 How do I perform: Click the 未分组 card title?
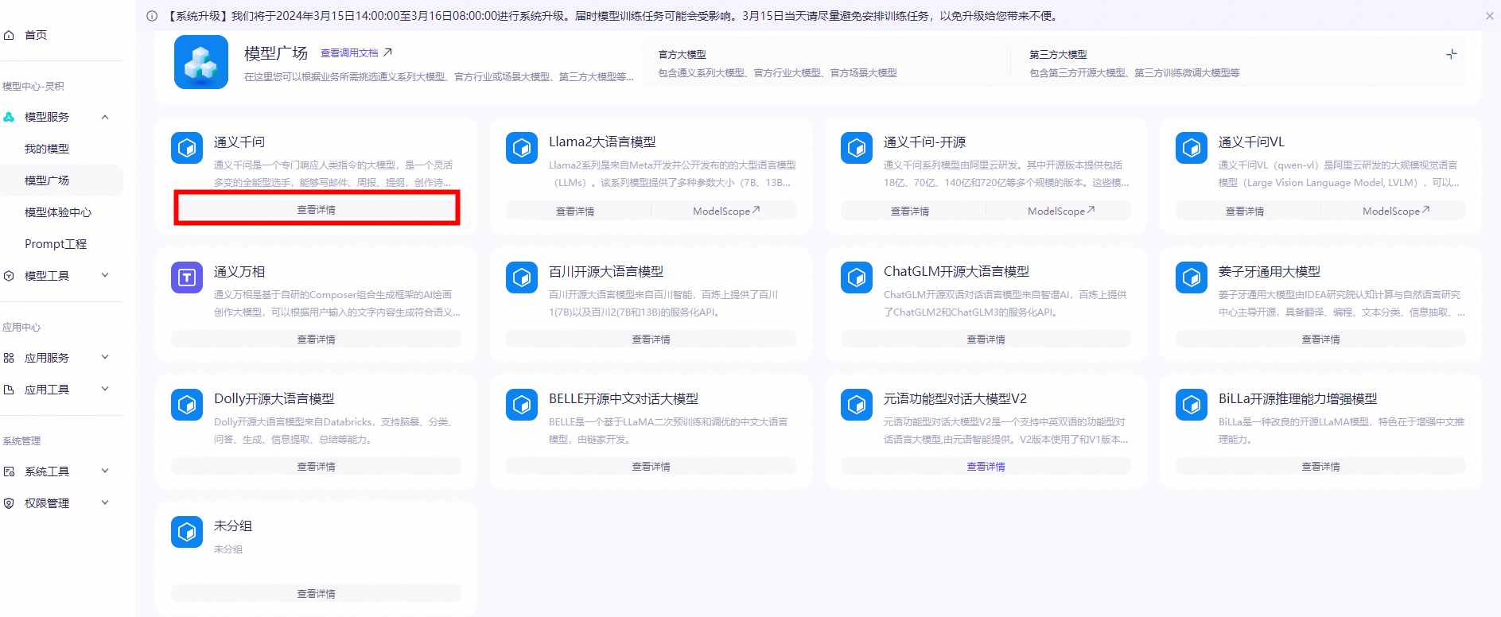(233, 526)
